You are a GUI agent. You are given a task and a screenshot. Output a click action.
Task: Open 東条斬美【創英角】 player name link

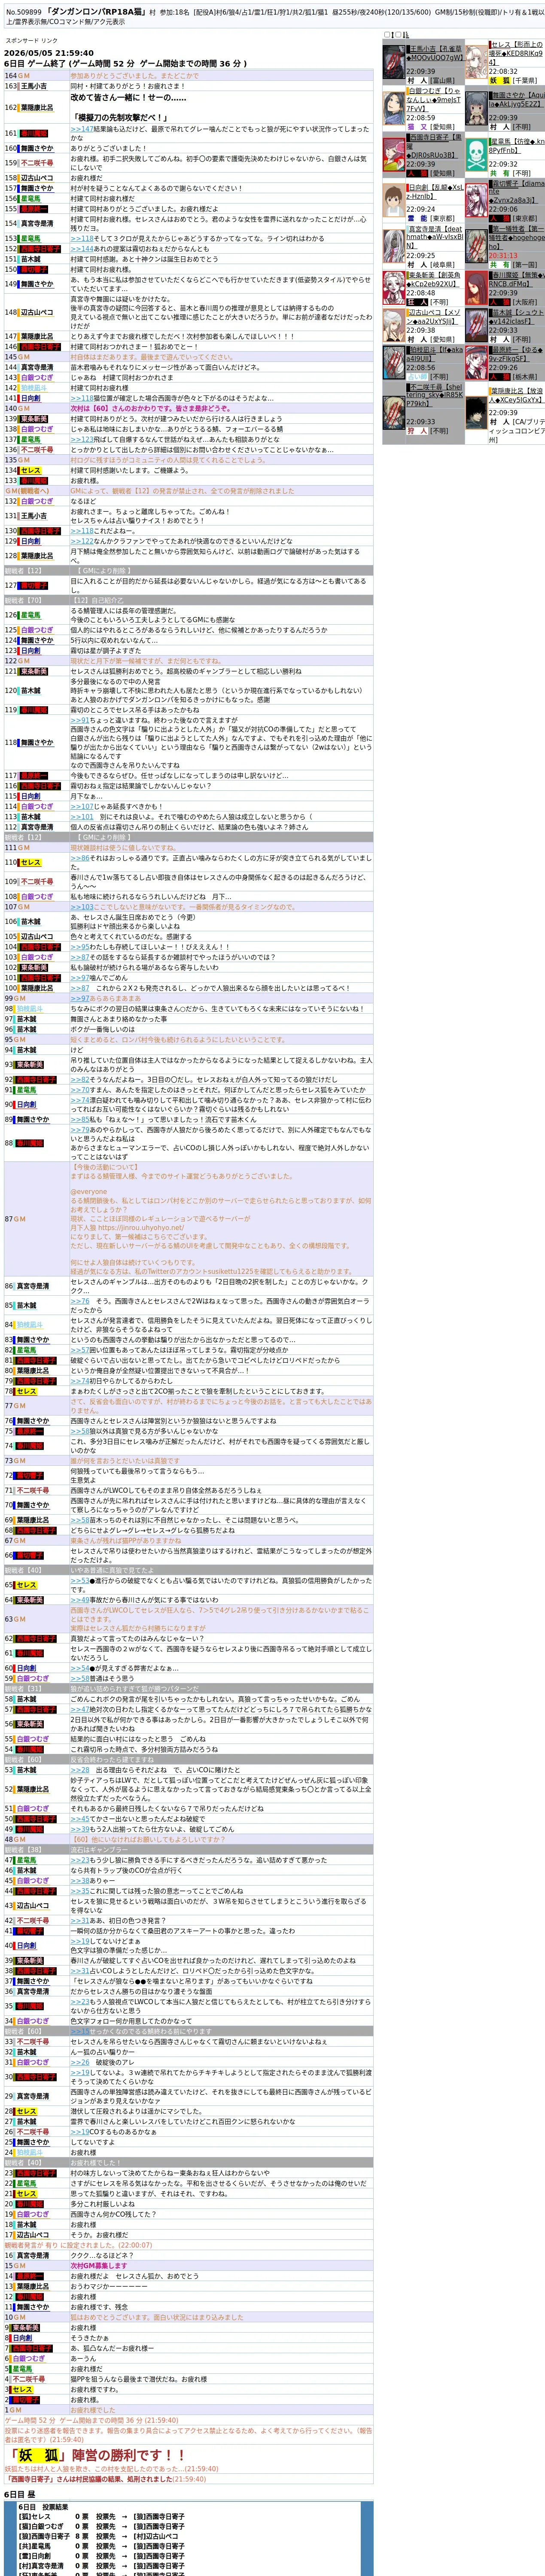434,280
